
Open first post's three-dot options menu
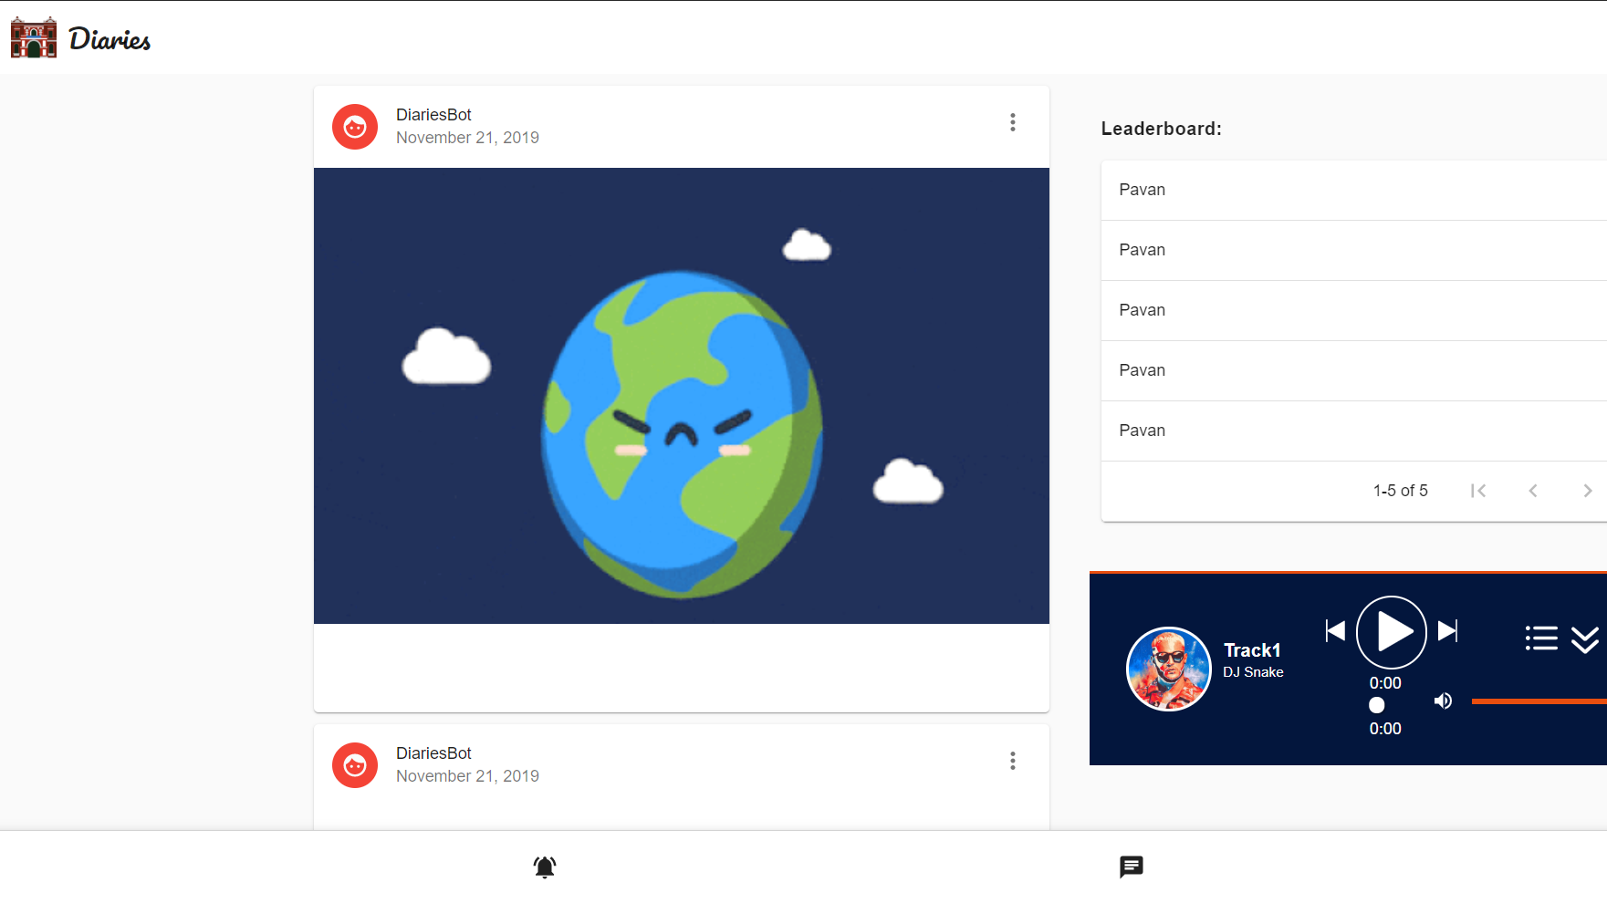pos(1013,123)
